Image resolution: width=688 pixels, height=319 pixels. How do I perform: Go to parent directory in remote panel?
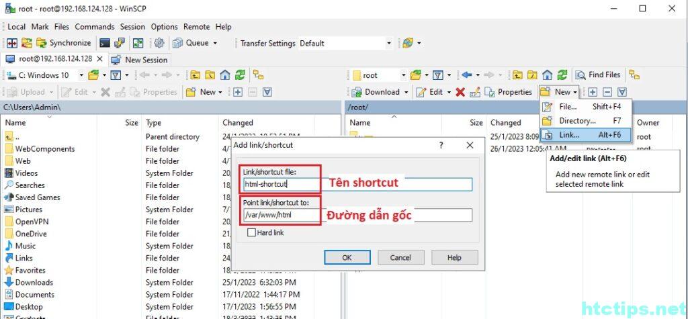517,75
